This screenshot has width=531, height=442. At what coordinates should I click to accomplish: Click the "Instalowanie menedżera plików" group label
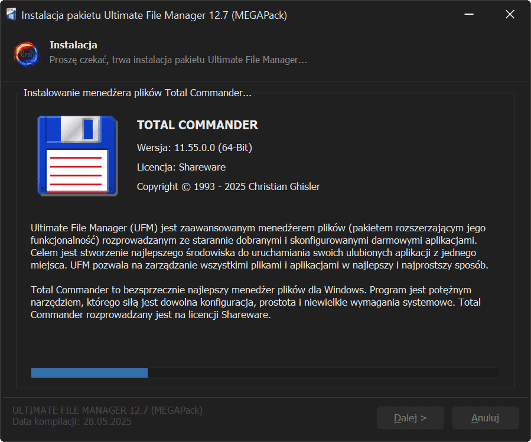coord(137,93)
